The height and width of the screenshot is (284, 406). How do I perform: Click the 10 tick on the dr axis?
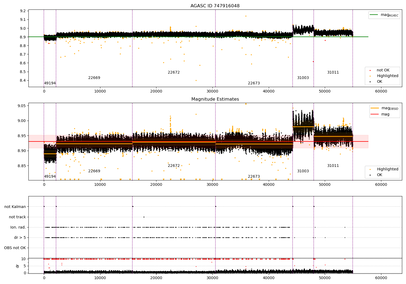click(x=24, y=259)
